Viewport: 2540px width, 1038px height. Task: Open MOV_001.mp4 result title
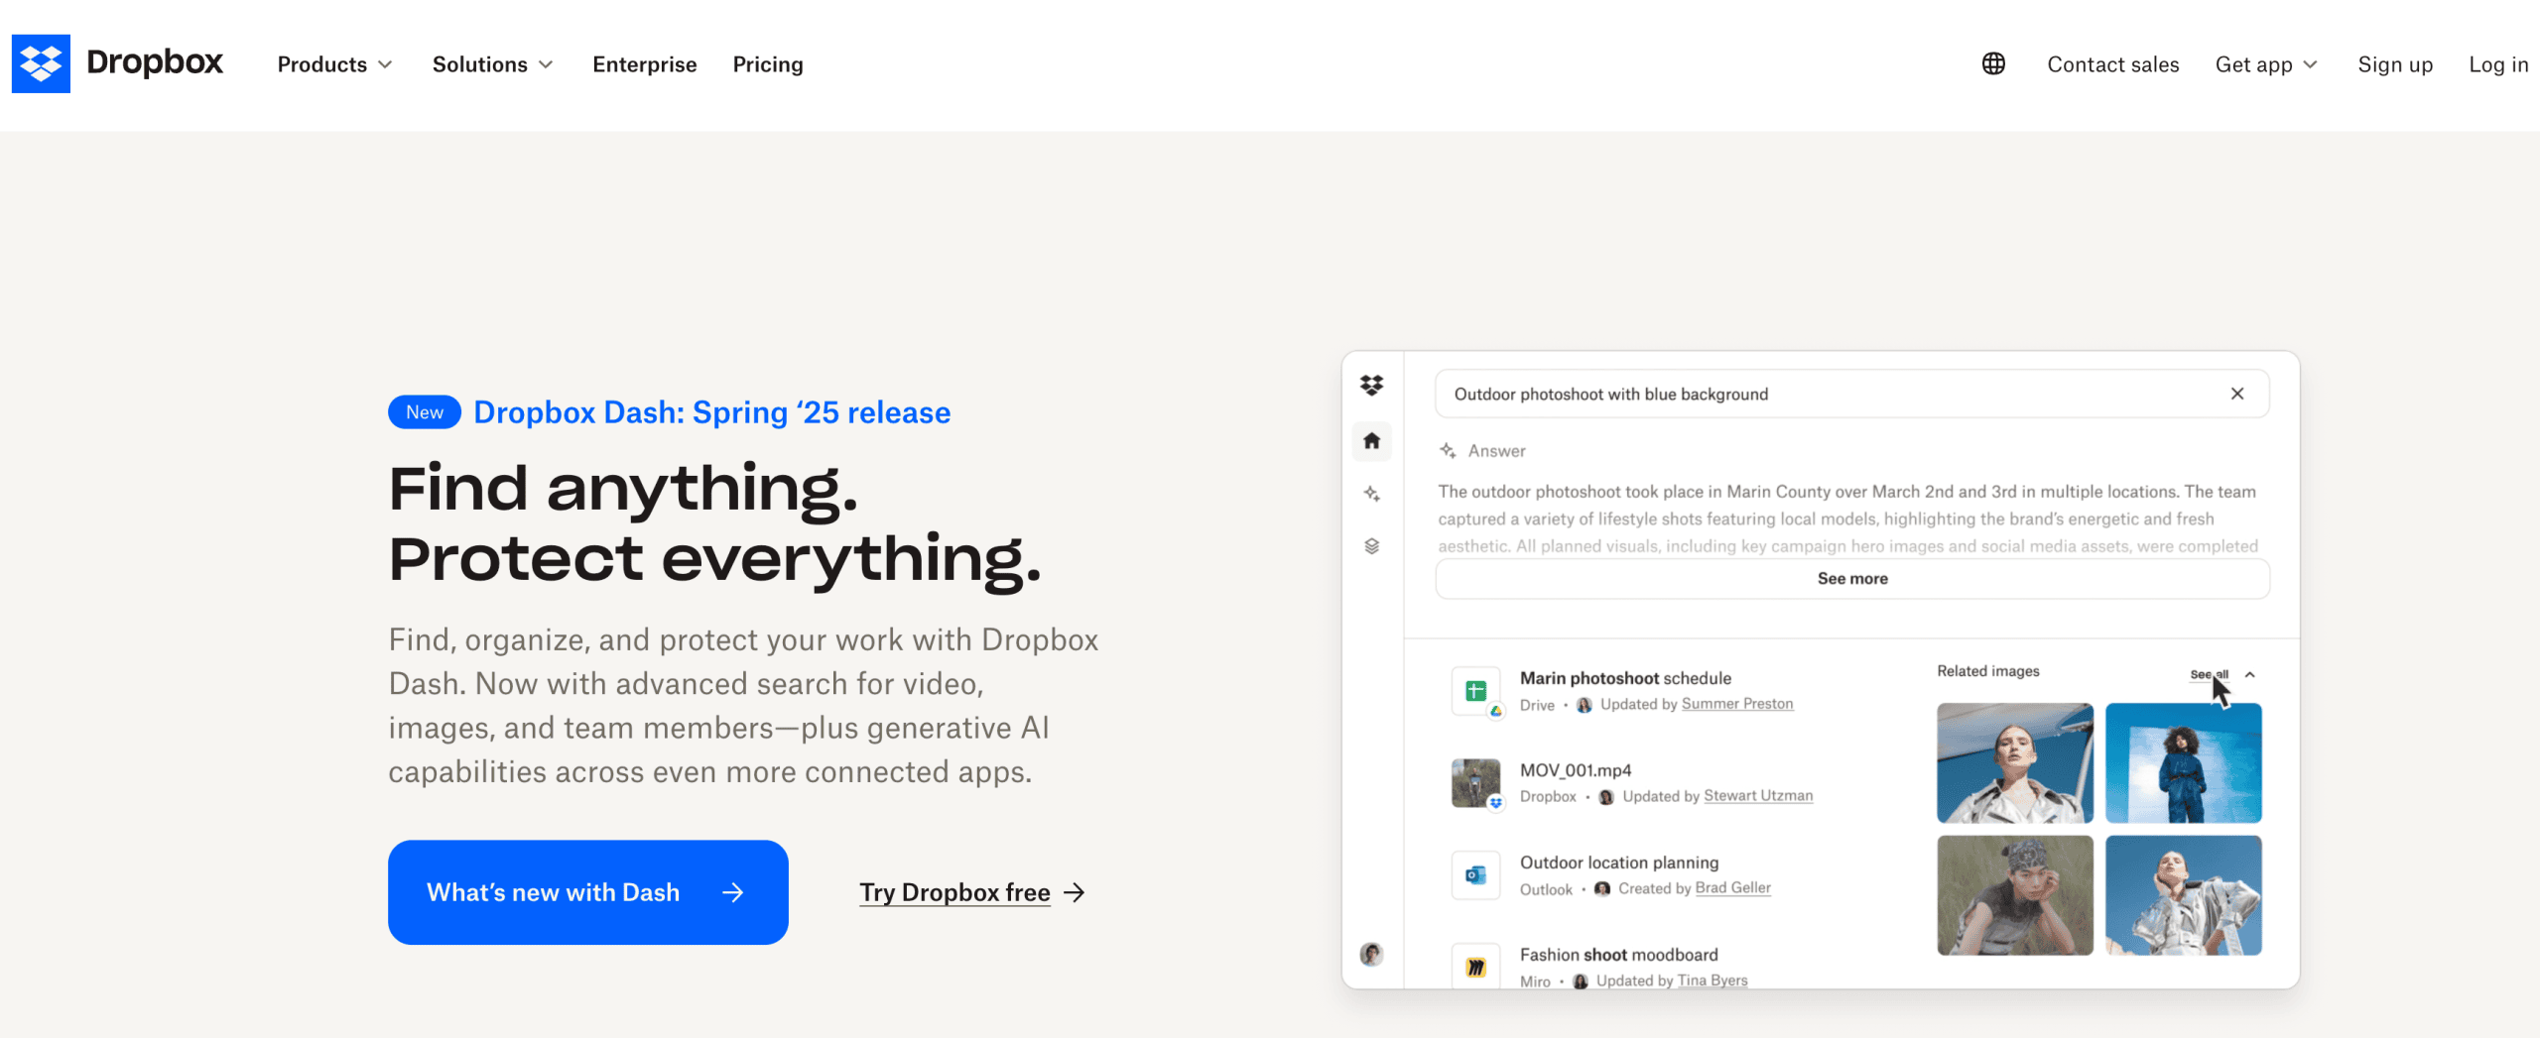tap(1576, 770)
